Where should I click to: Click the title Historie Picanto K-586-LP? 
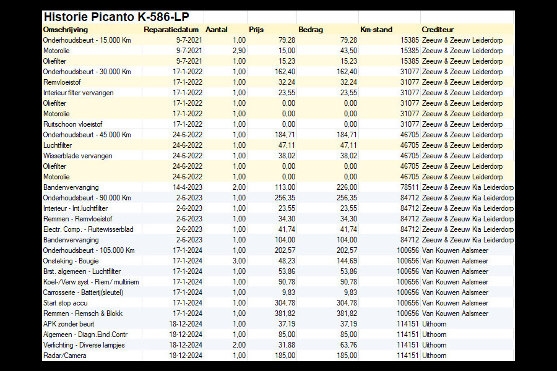[116, 17]
